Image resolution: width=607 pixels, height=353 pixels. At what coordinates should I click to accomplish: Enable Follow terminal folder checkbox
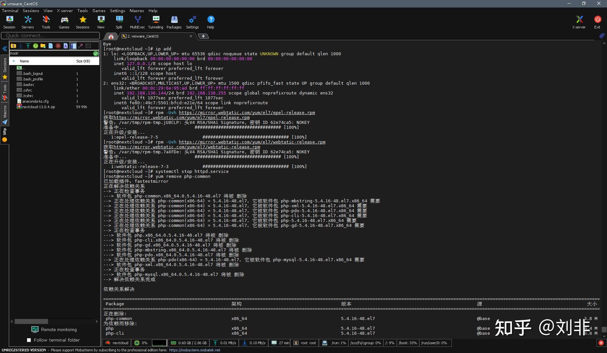click(29, 340)
